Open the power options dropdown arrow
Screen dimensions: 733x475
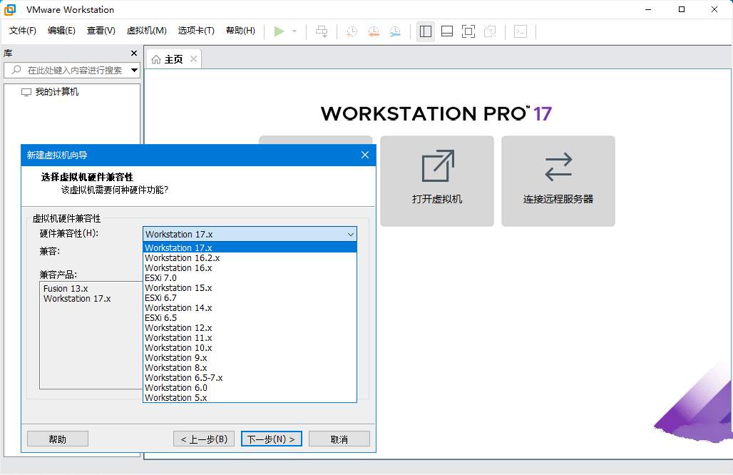pyautogui.click(x=294, y=31)
